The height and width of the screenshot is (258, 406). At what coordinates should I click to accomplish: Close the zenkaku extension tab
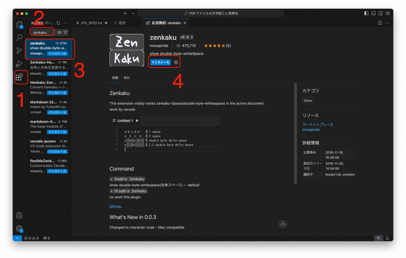[185, 23]
